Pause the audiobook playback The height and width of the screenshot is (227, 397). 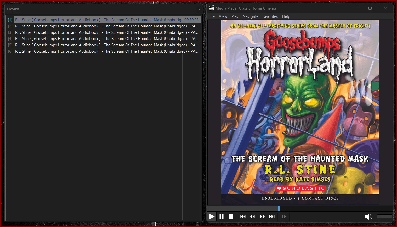coord(222,217)
